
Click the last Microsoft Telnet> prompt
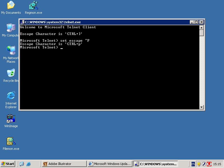click(x=39, y=47)
